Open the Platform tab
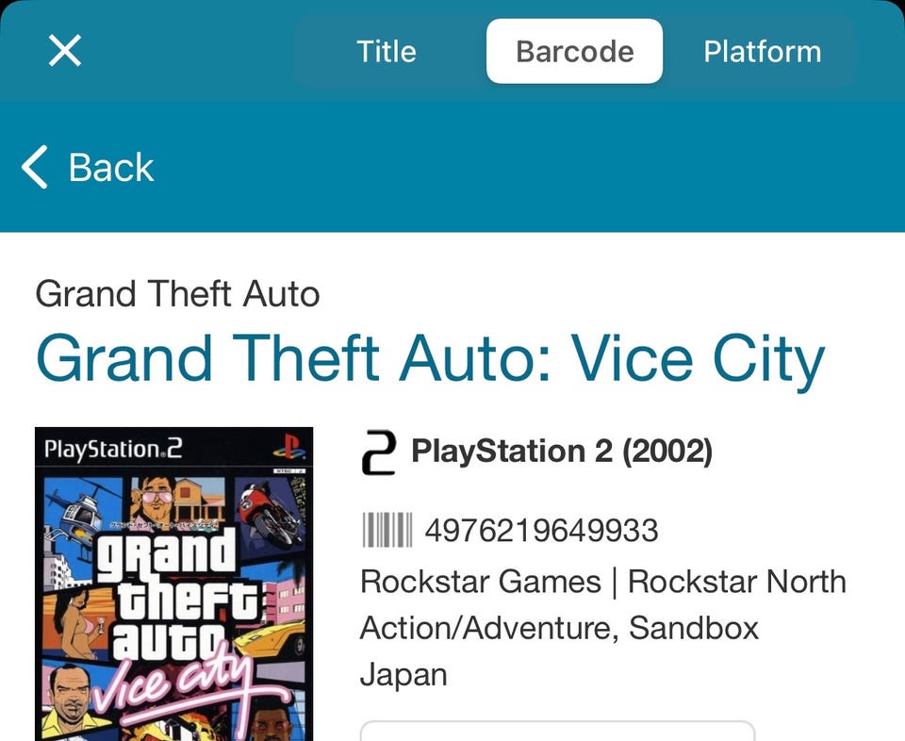The width and height of the screenshot is (905, 741). [x=762, y=51]
